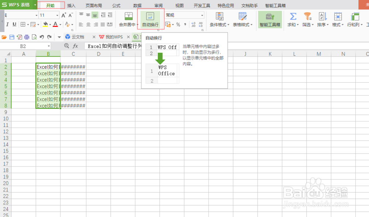Apply yellow fill color to cells
The height and width of the screenshot is (217, 369).
pyautogui.click(x=45, y=24)
